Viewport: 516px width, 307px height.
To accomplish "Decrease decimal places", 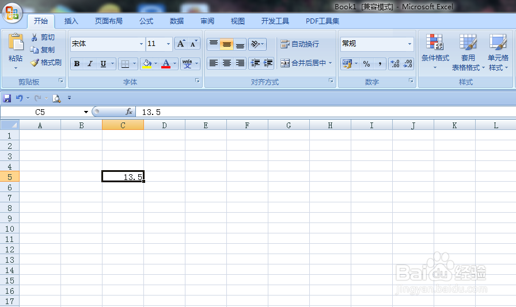I will pos(408,64).
